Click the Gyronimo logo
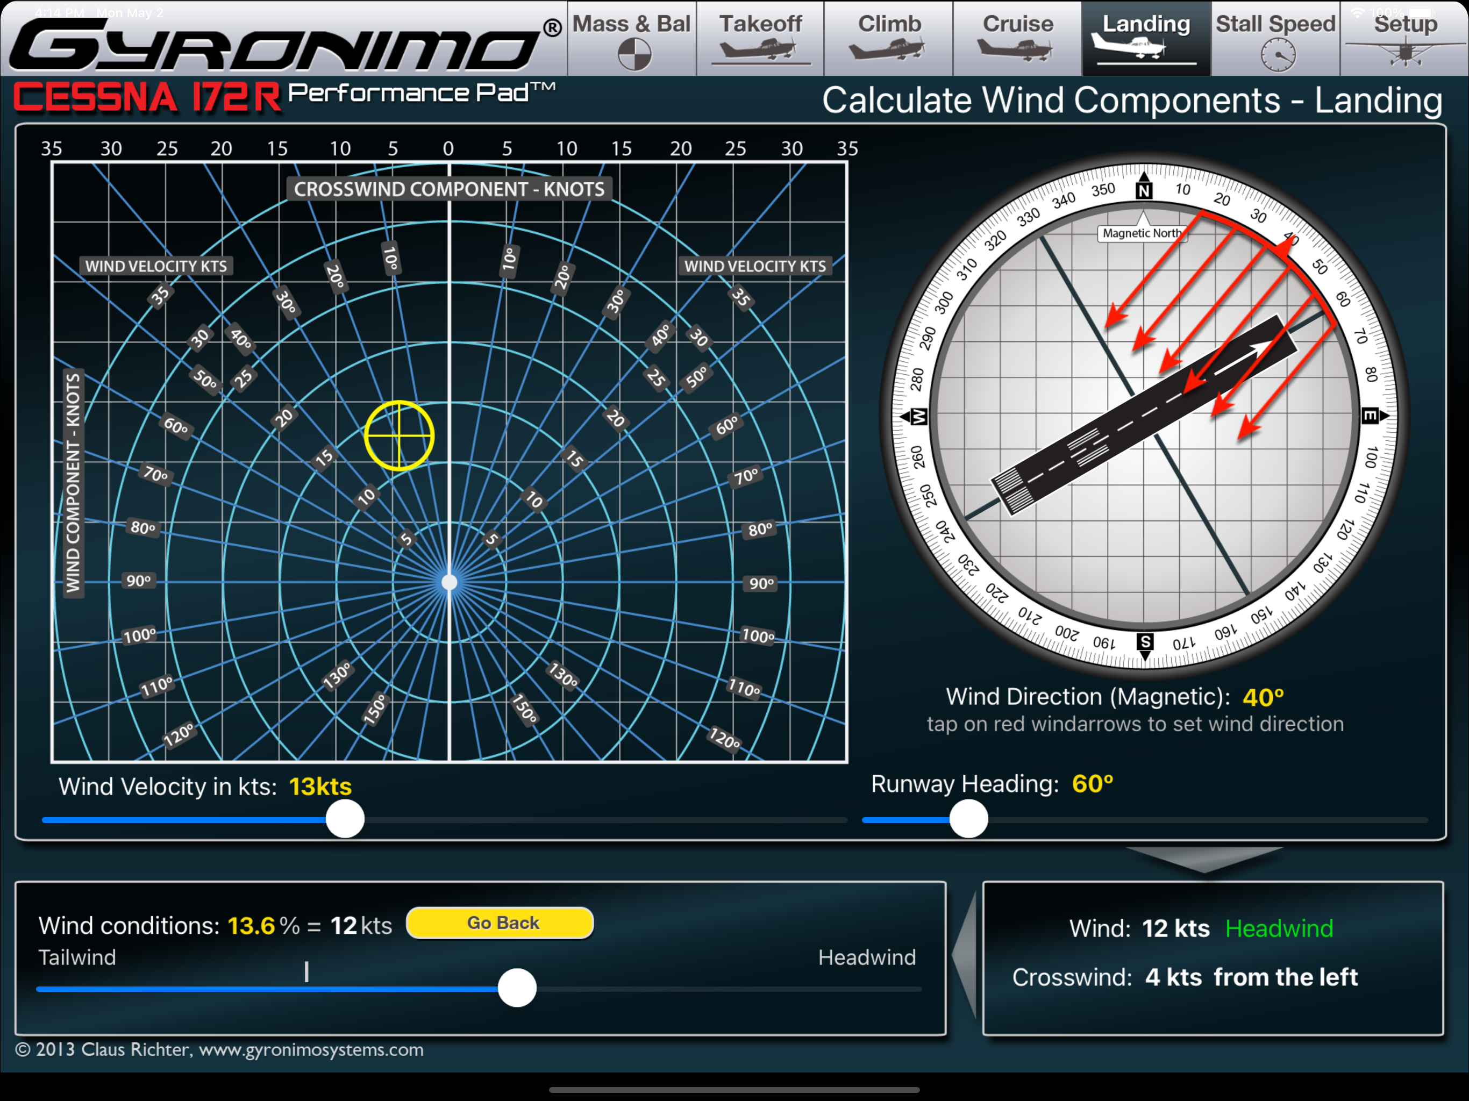Screen dimensions: 1469x1101 tap(286, 45)
